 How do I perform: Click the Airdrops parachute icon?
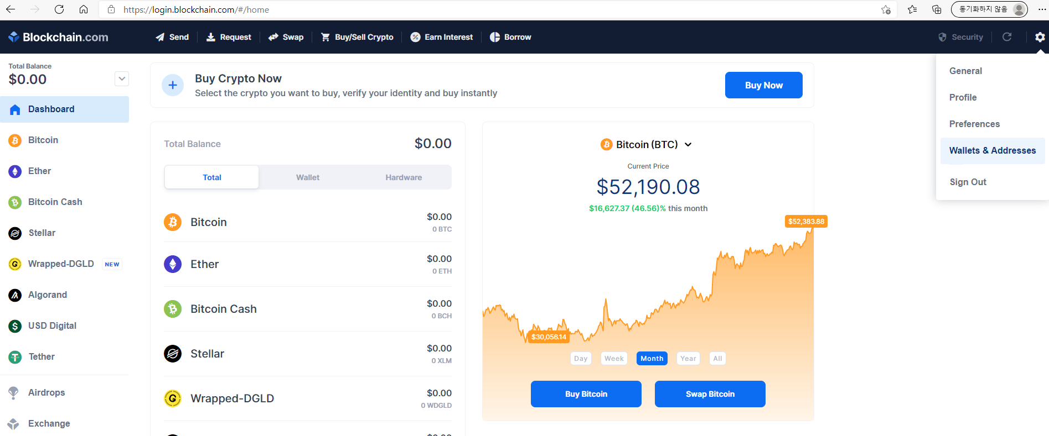click(x=13, y=393)
